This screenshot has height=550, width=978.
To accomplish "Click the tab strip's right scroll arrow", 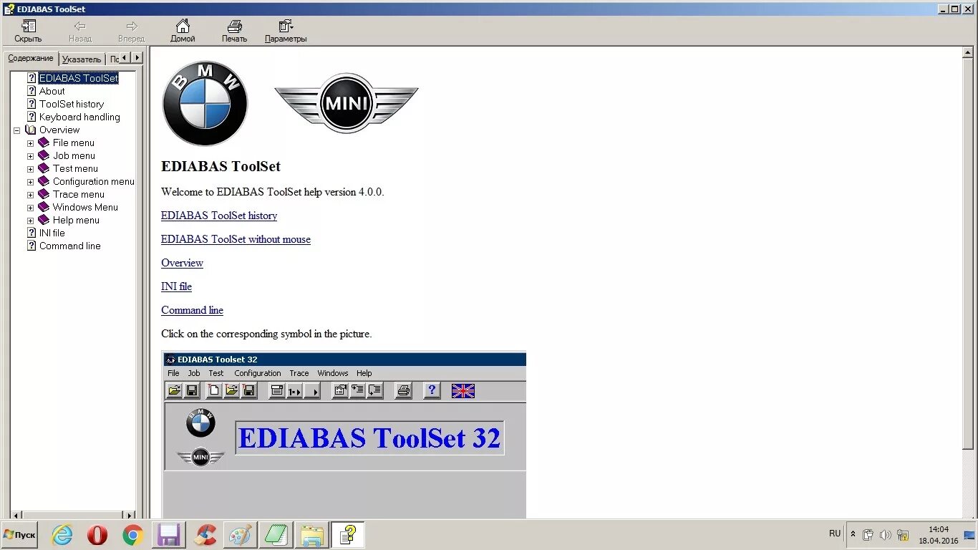I will (x=137, y=57).
